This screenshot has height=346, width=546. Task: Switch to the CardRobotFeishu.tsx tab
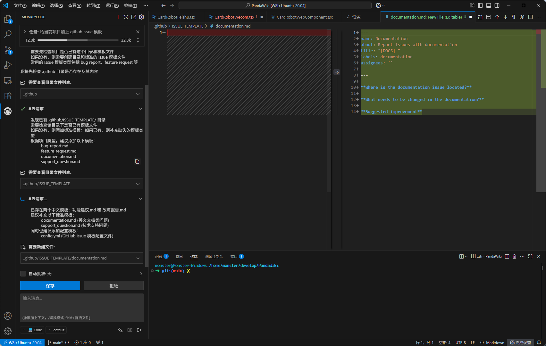(176, 17)
